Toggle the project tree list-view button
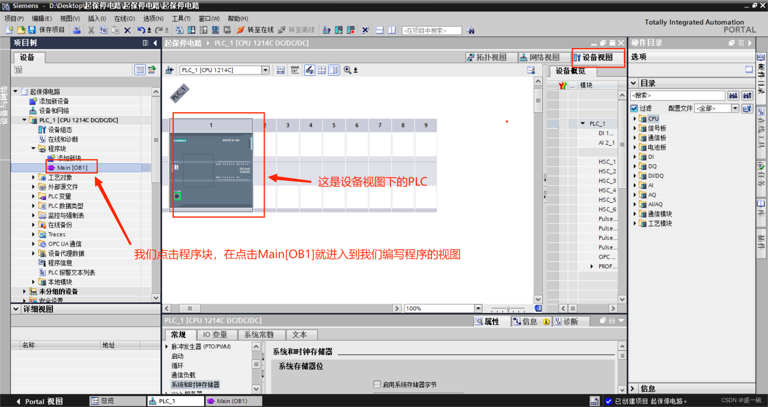This screenshot has width=768, height=407. click(139, 70)
